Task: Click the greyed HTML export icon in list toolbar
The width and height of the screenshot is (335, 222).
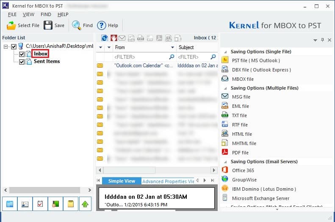Action: pyautogui.click(x=169, y=38)
